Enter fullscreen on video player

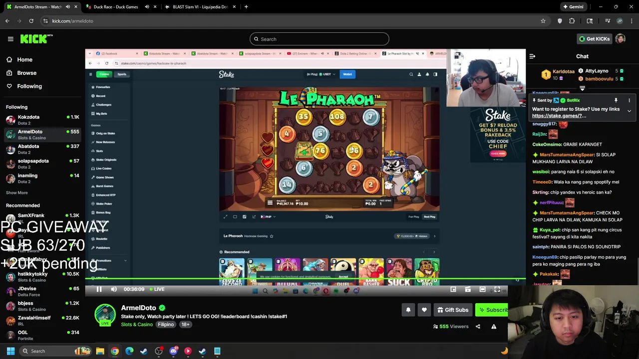(497, 289)
